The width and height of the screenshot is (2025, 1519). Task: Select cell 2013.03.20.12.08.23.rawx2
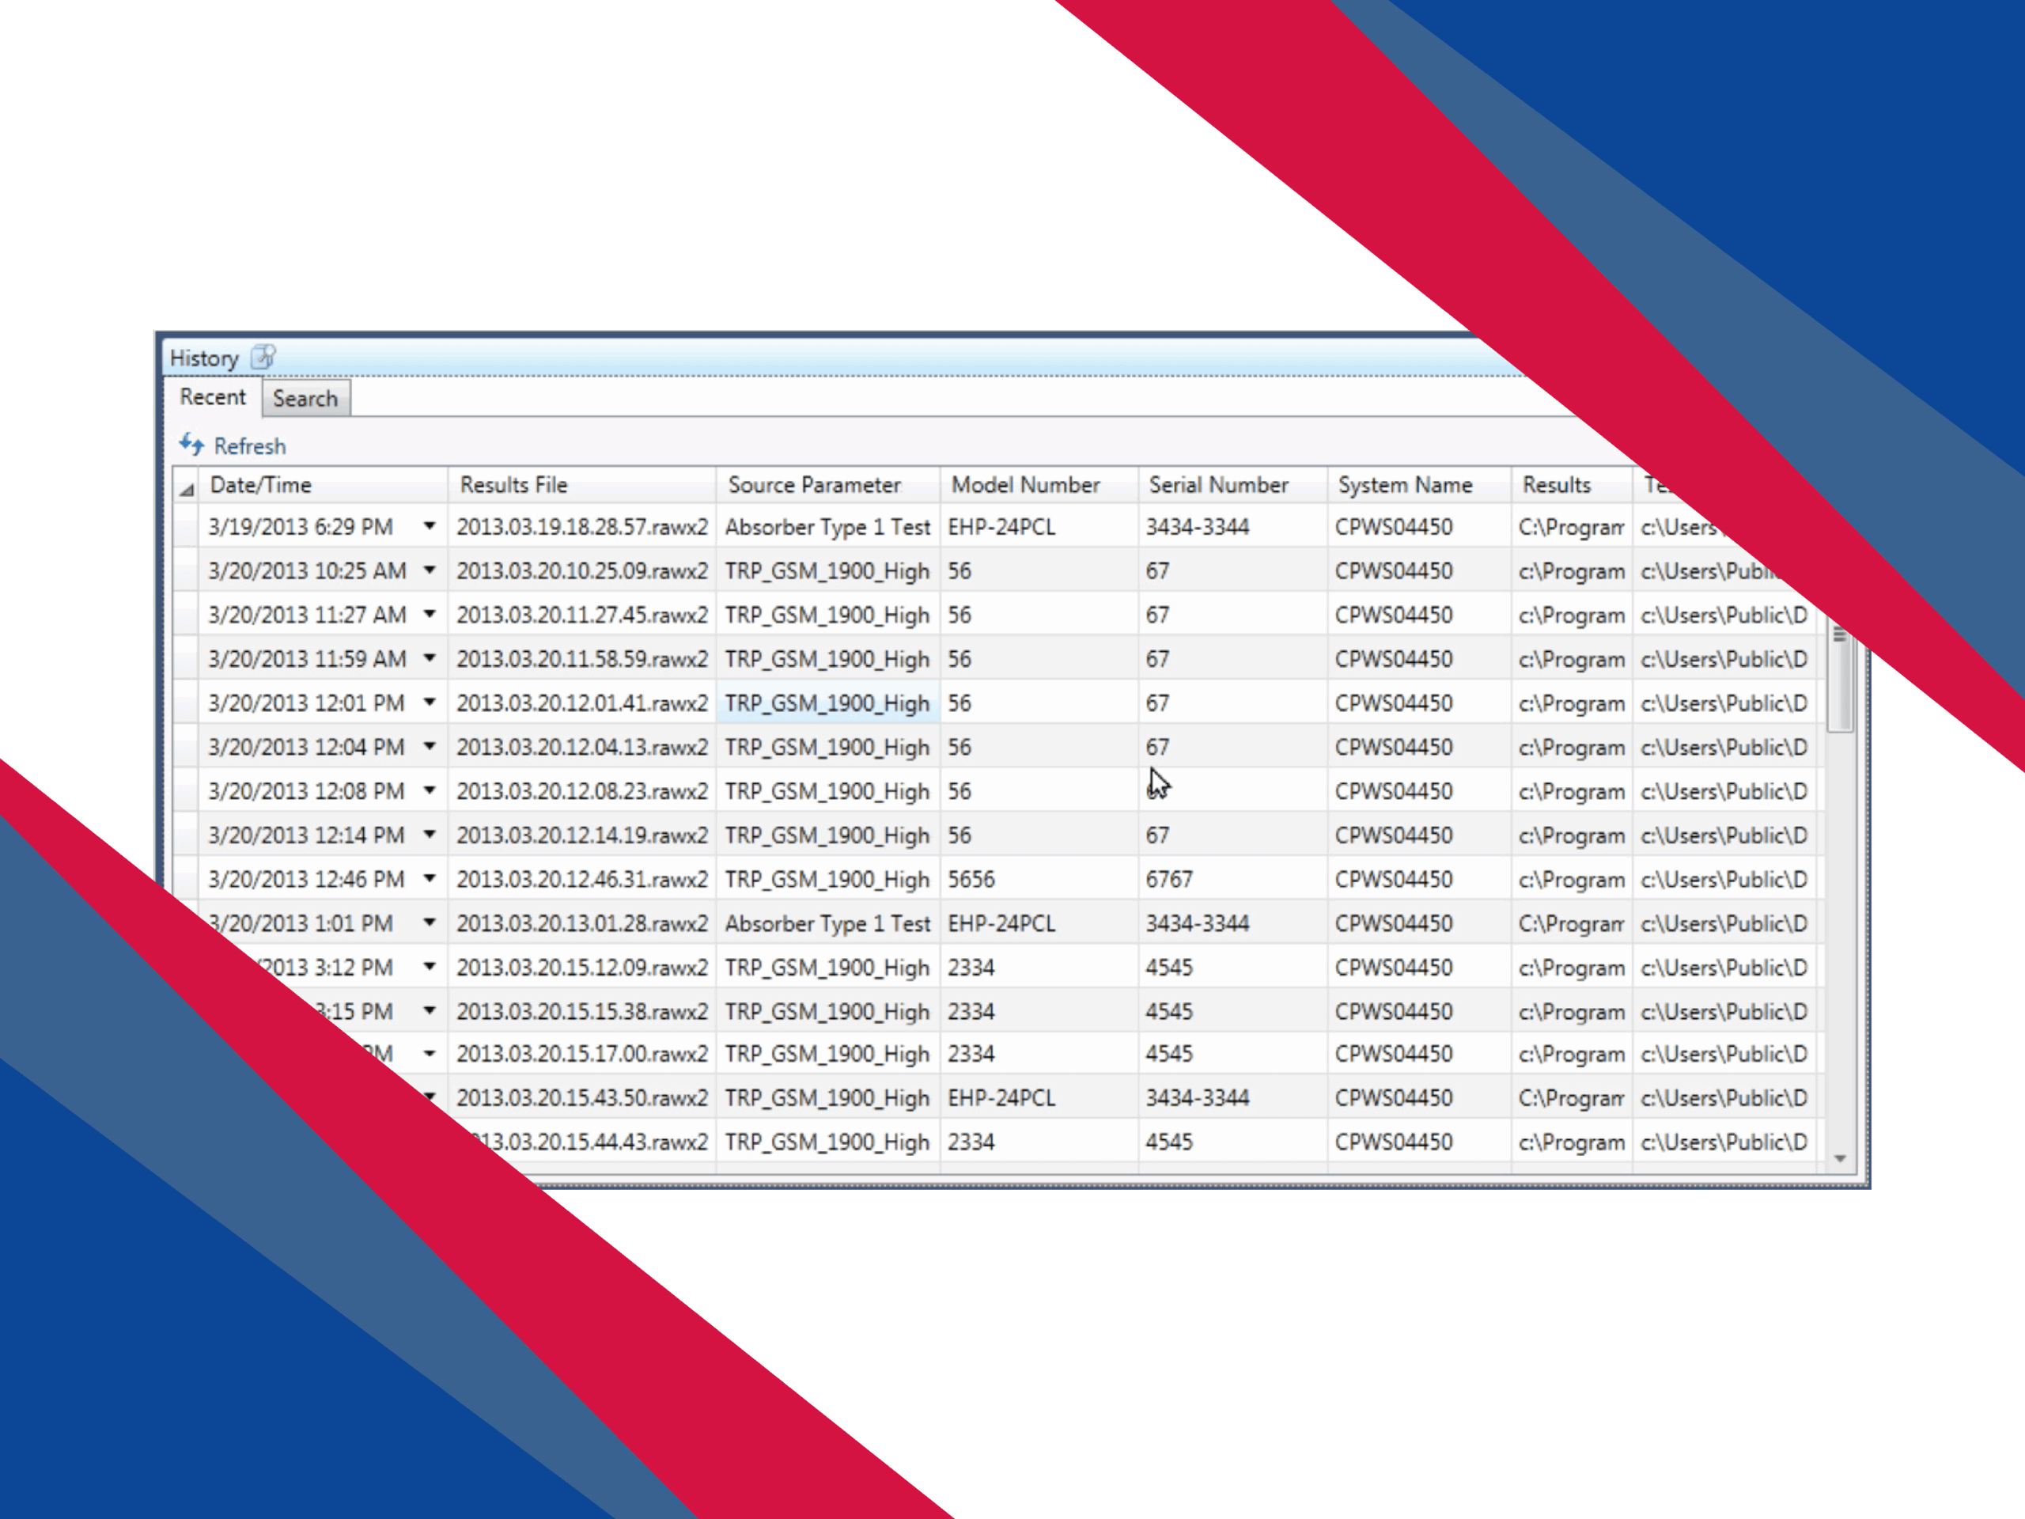click(582, 791)
